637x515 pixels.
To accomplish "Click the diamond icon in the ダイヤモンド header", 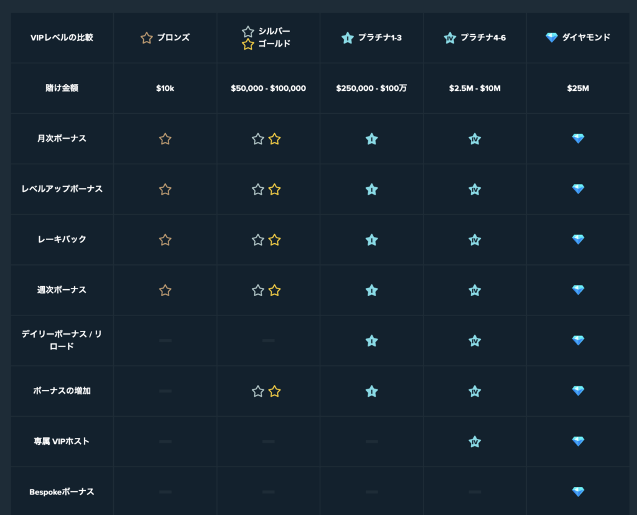I will pos(551,37).
